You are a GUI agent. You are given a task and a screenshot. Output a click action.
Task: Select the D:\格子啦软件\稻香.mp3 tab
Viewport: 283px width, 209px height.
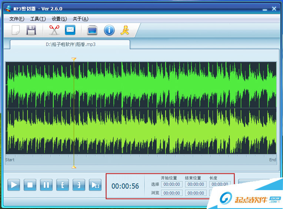70,44
